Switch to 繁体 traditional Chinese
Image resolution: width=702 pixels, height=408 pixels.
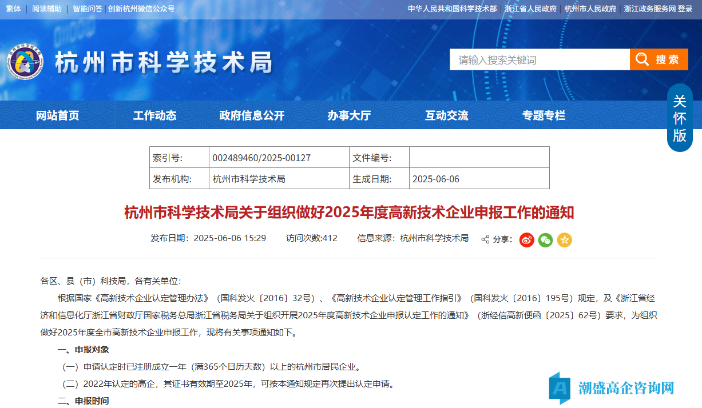point(13,9)
